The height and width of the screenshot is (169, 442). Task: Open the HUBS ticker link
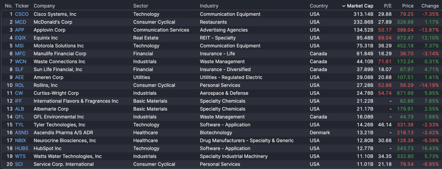(x=21, y=148)
